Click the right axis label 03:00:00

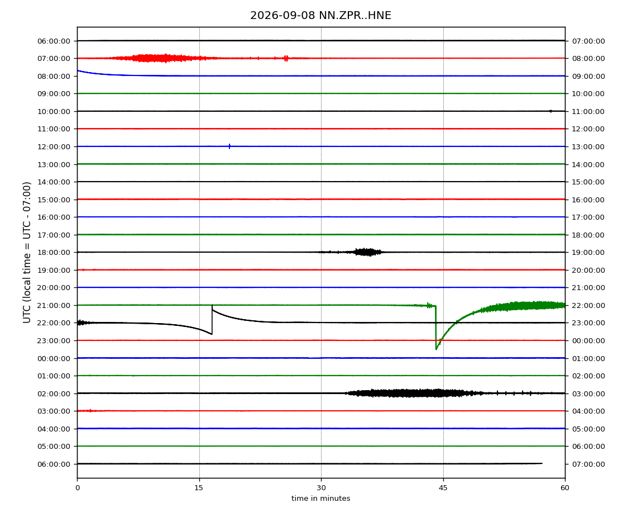pos(588,393)
